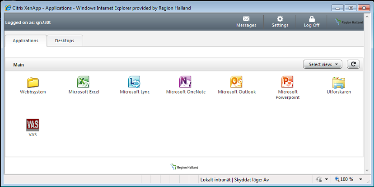The image size is (374, 187).
Task: Launch Microsoft Lync application icon
Action: [x=134, y=82]
